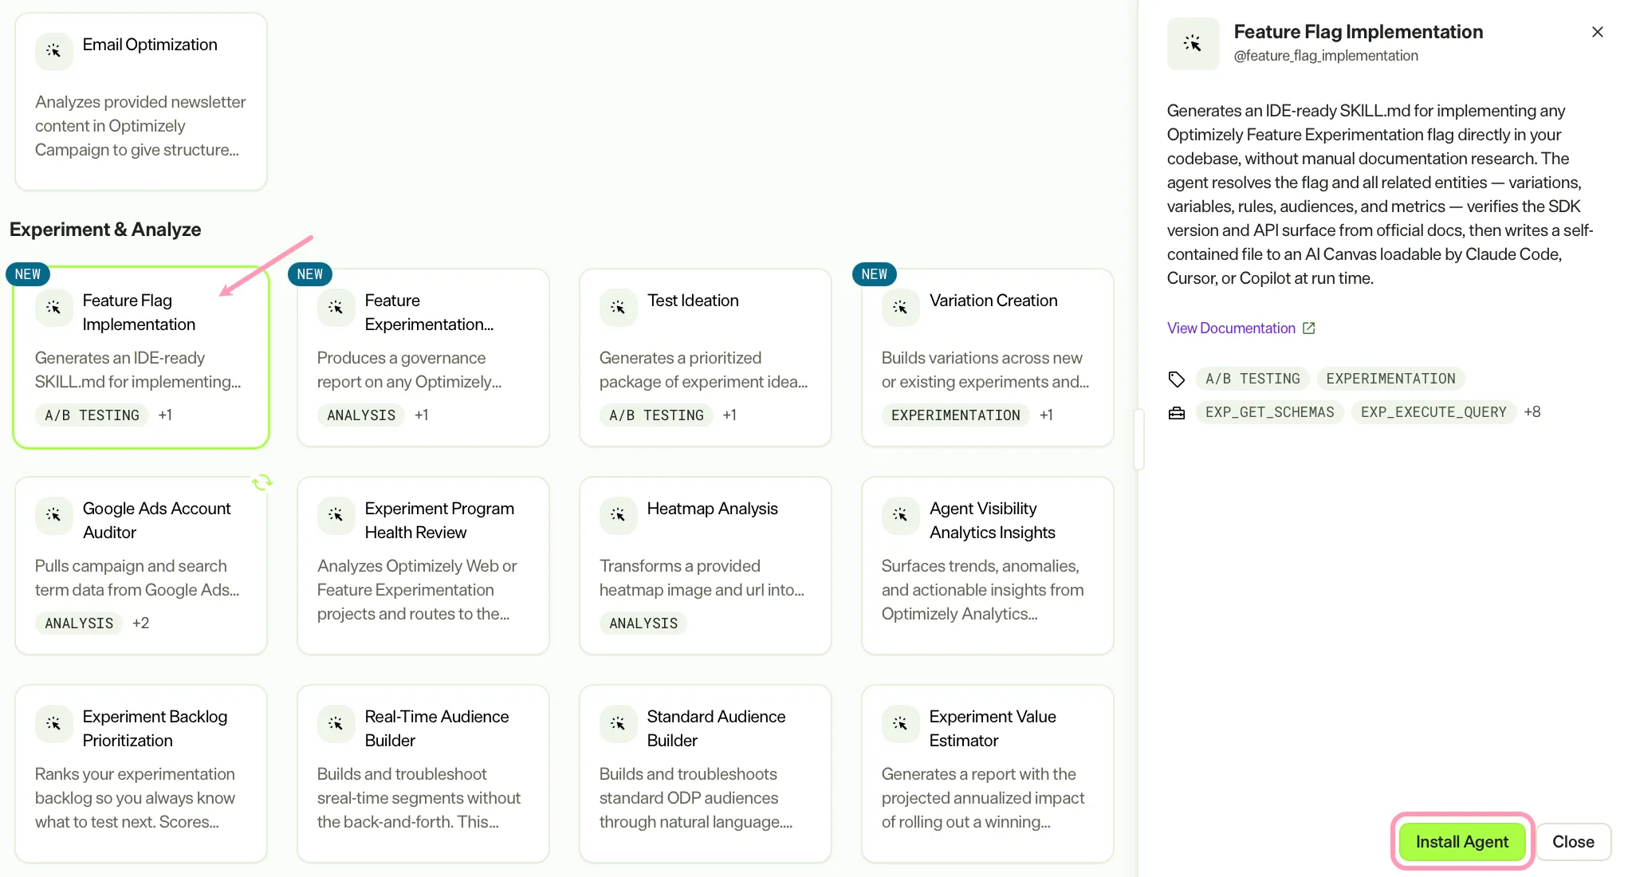Click the agent icon in the details panel header
This screenshot has height=877, width=1628.
point(1193,43)
